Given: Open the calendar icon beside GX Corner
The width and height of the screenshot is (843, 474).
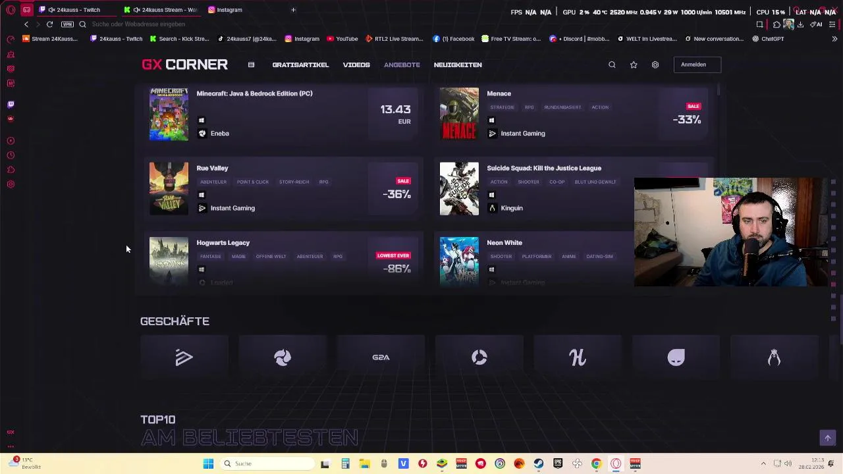Looking at the screenshot, I should (251, 65).
